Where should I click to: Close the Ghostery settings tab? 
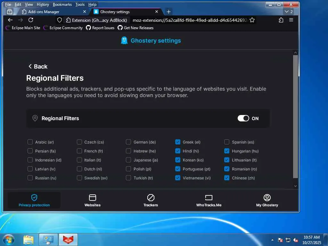(157, 12)
